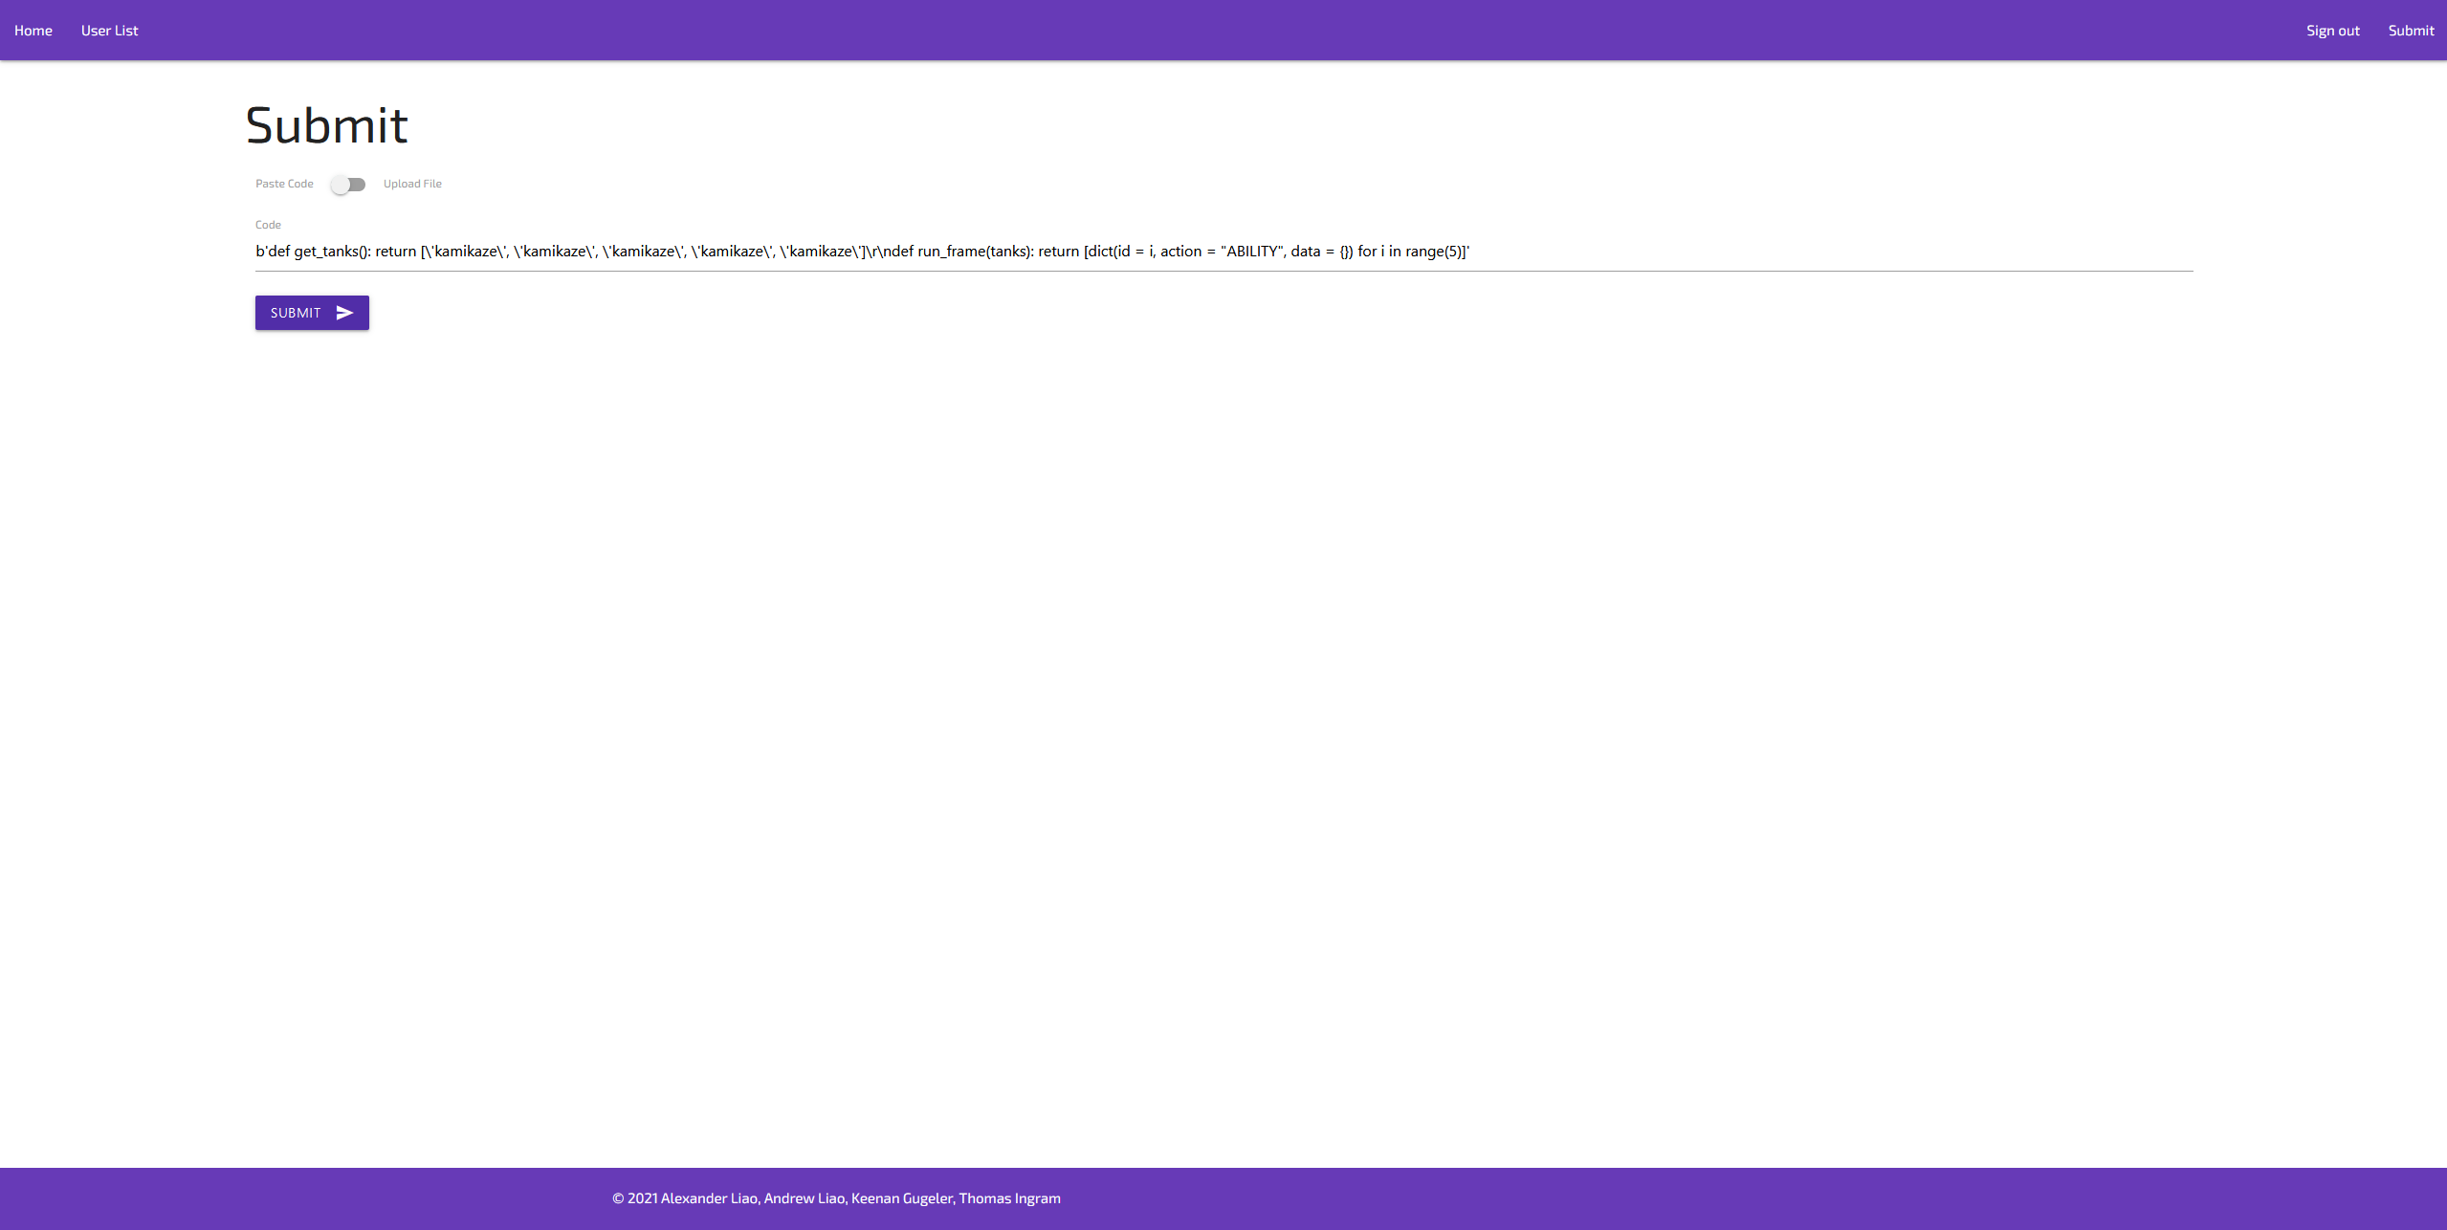Click the small Code field label
The width and height of the screenshot is (2447, 1230).
point(268,225)
